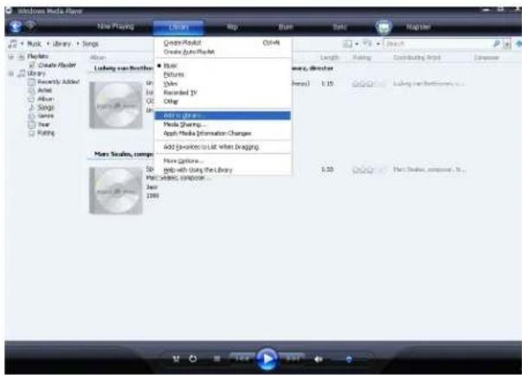The width and height of the screenshot is (522, 375).
Task: Set star rating for the Marc Seales track
Action: click(369, 169)
